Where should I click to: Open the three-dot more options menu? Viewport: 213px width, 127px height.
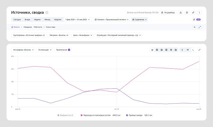pyautogui.click(x=199, y=13)
